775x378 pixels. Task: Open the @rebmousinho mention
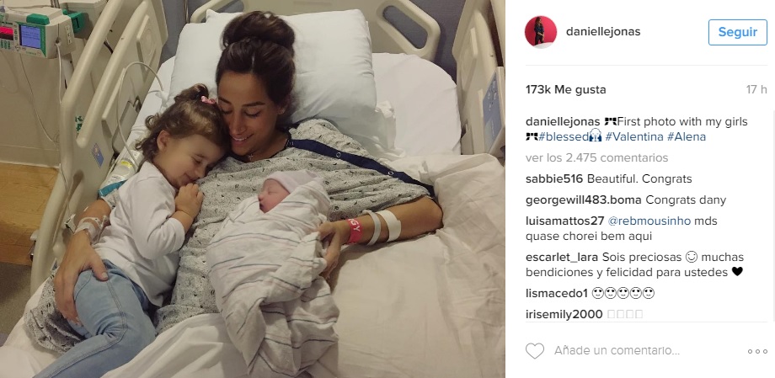[x=649, y=221]
